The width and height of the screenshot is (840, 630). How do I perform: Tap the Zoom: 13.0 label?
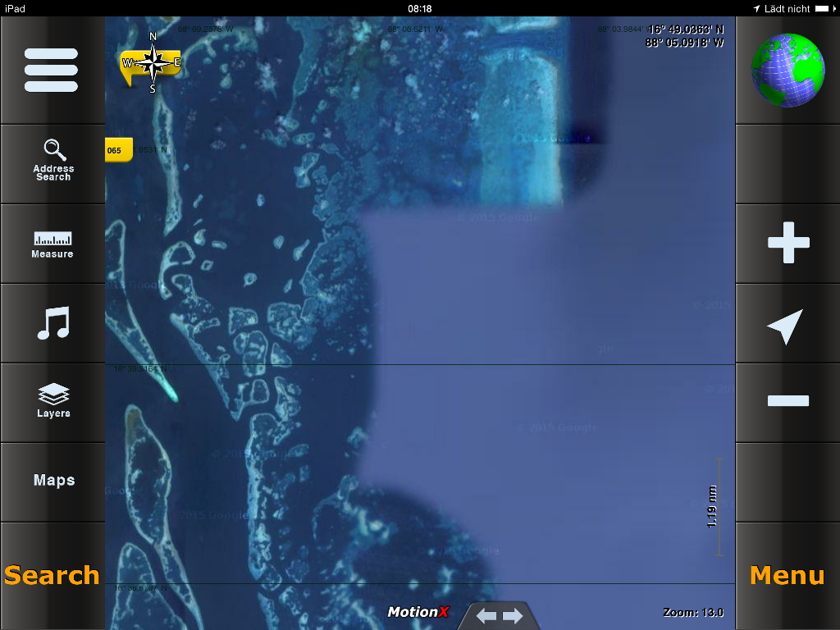[x=692, y=613]
